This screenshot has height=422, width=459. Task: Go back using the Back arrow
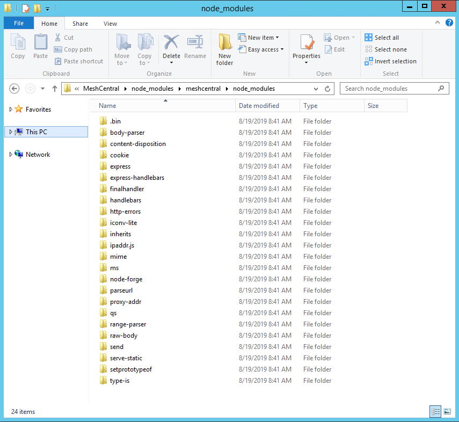coord(14,89)
